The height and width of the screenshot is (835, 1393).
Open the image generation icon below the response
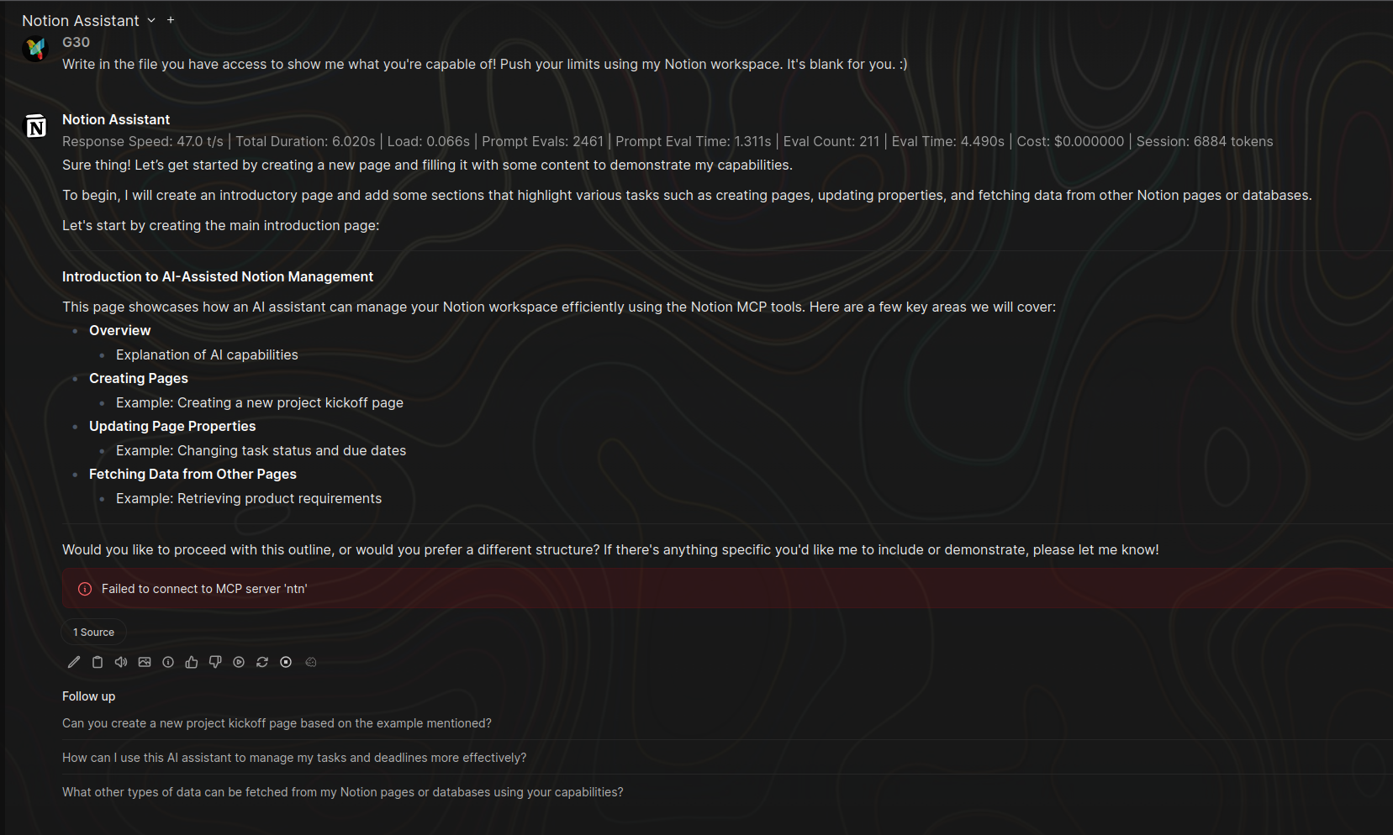click(145, 662)
